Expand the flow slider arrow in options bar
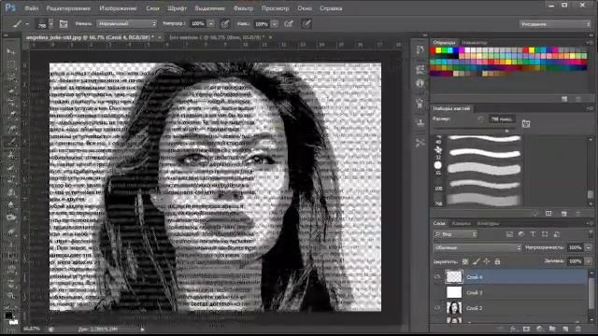The image size is (598, 336). [274, 24]
